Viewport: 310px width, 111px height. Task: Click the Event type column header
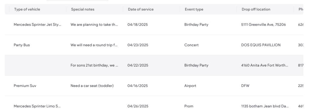click(x=194, y=9)
